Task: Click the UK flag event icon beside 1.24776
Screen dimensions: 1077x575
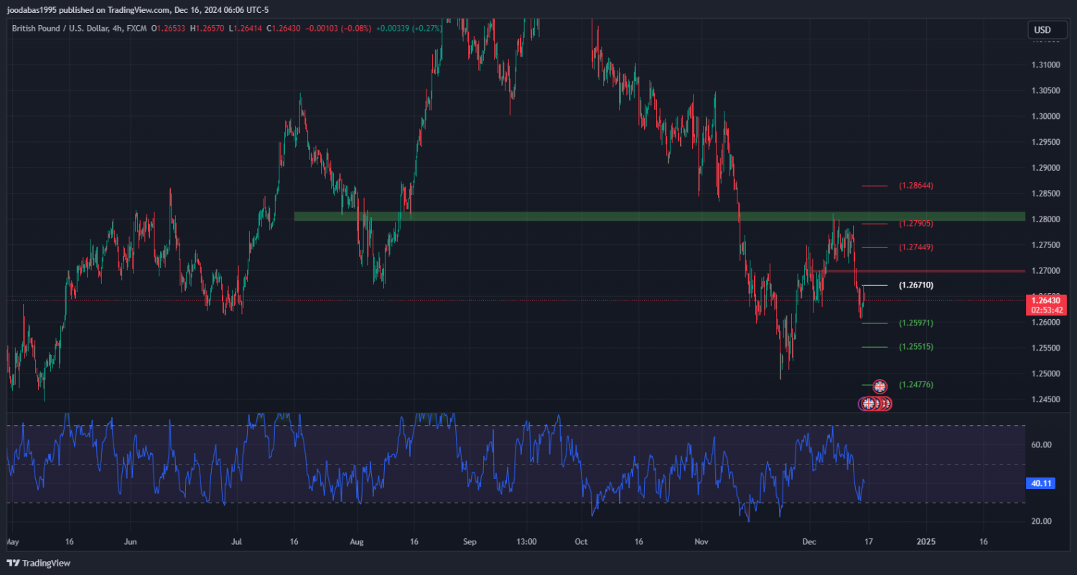Action: (880, 386)
